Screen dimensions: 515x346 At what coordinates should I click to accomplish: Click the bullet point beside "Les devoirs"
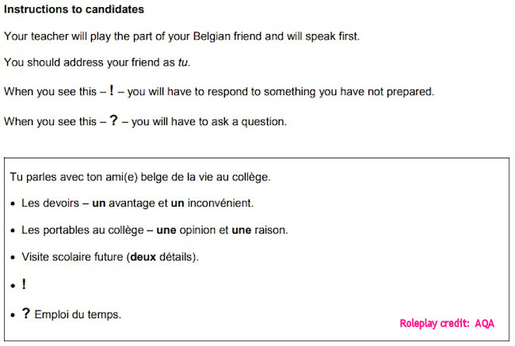pos(13,203)
